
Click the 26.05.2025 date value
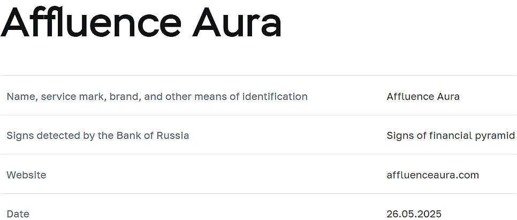(x=414, y=214)
